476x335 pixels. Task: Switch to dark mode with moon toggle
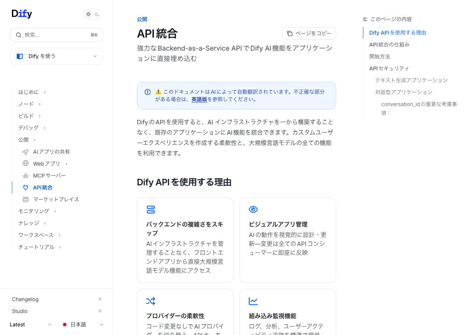point(97,14)
